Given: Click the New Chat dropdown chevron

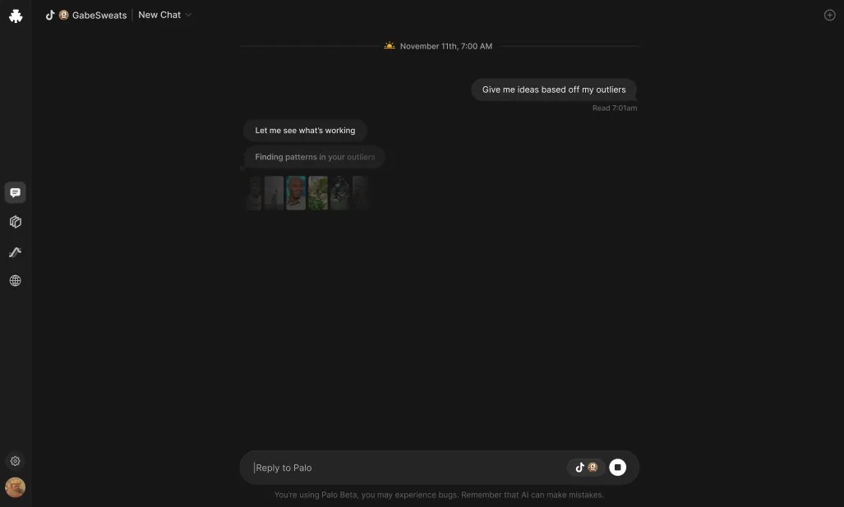Looking at the screenshot, I should (x=188, y=15).
